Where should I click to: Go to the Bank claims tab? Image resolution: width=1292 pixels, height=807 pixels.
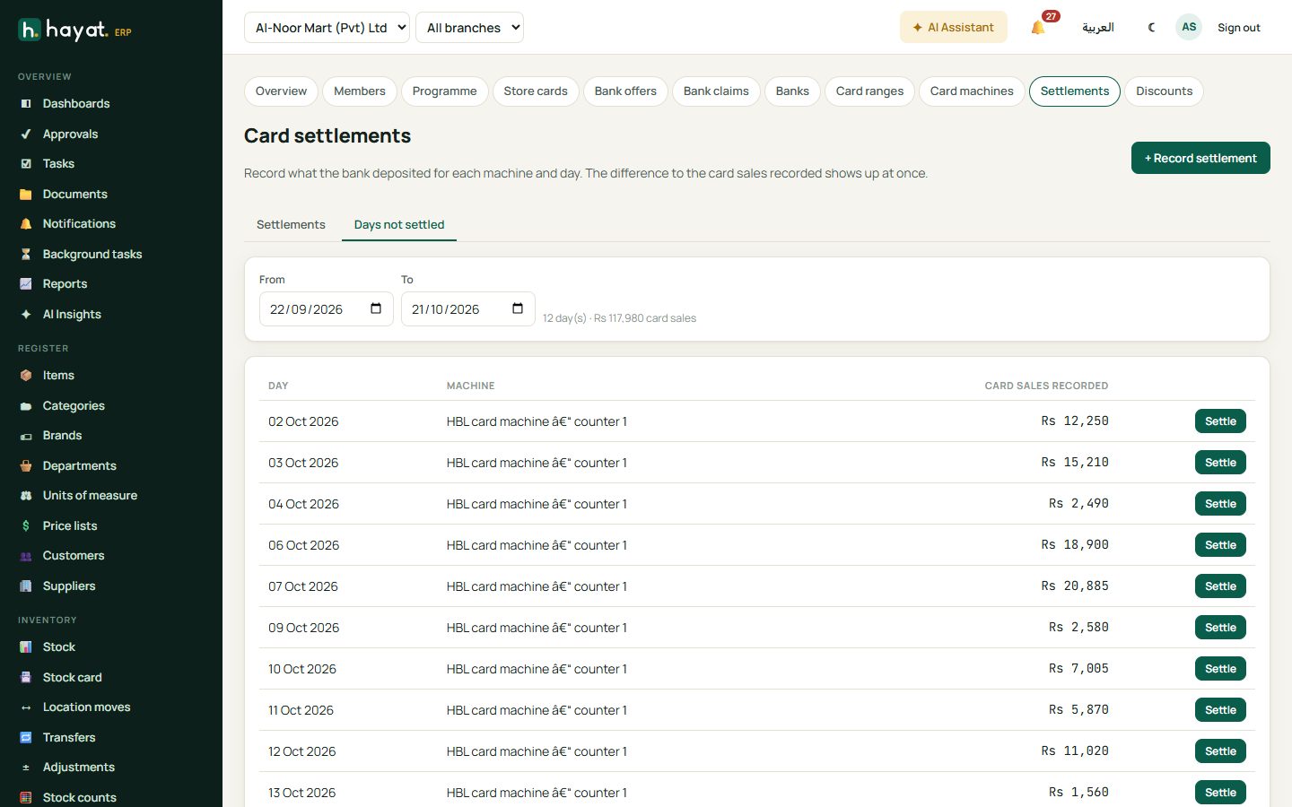(x=716, y=91)
